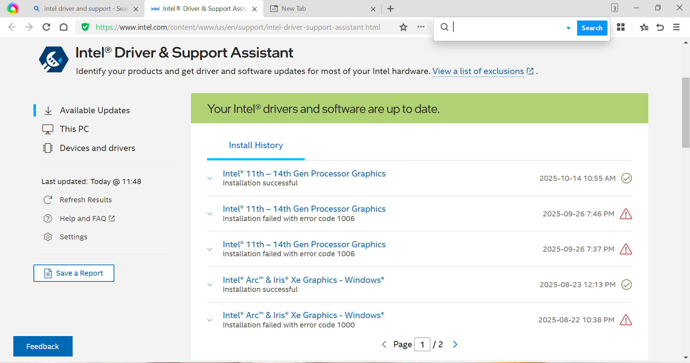
Task: Click the tab counter showing 3
Action: [x=614, y=8]
